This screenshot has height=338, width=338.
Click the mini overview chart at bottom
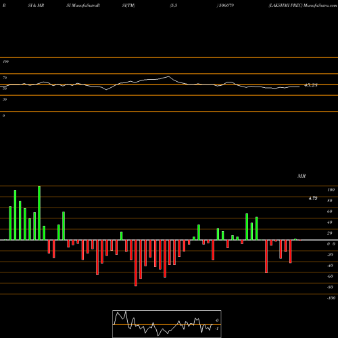pos(167,324)
